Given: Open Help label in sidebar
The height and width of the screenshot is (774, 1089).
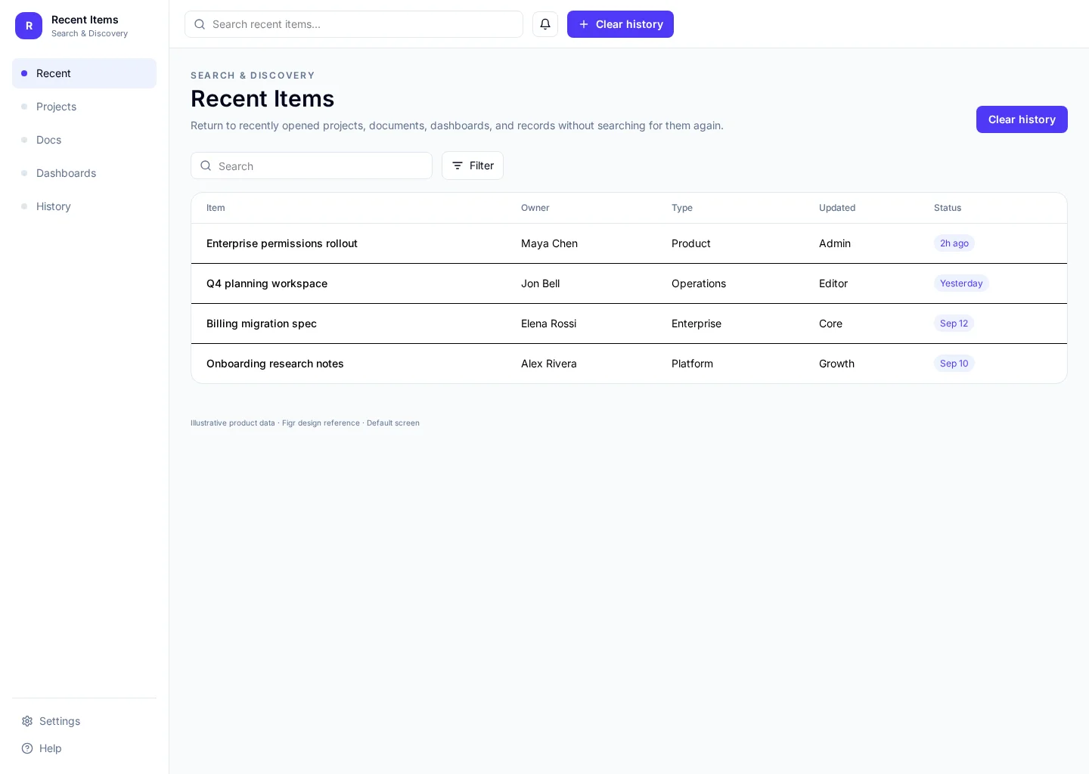Looking at the screenshot, I should point(51,748).
